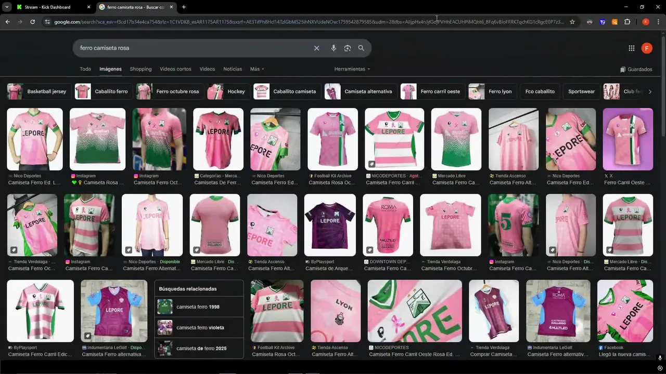Click the voice microphone button at bottom right
This screenshot has width=666, height=374.
tap(660, 358)
